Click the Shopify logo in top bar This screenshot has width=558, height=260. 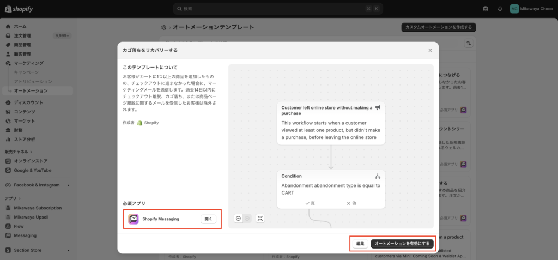(x=19, y=9)
